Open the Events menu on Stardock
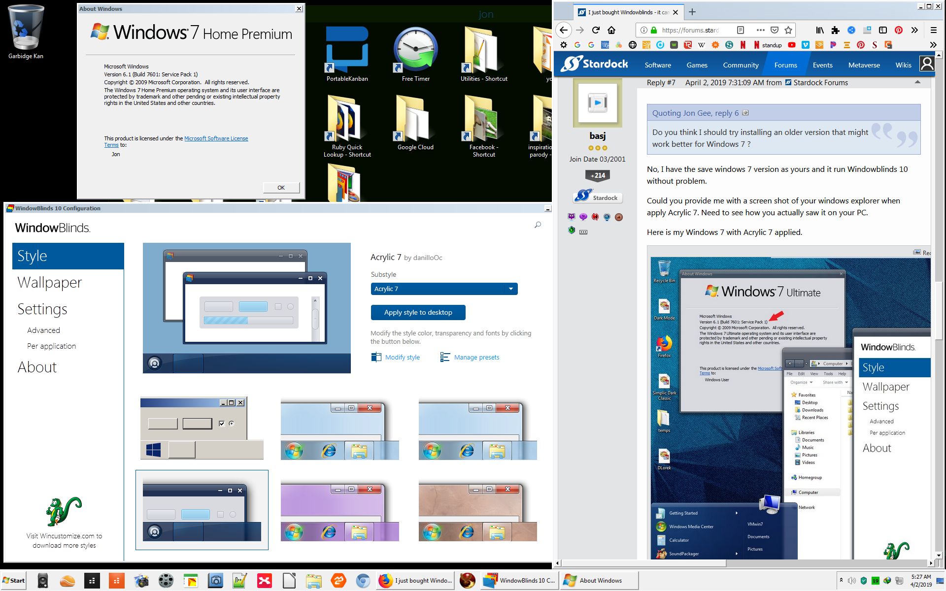 tap(822, 65)
